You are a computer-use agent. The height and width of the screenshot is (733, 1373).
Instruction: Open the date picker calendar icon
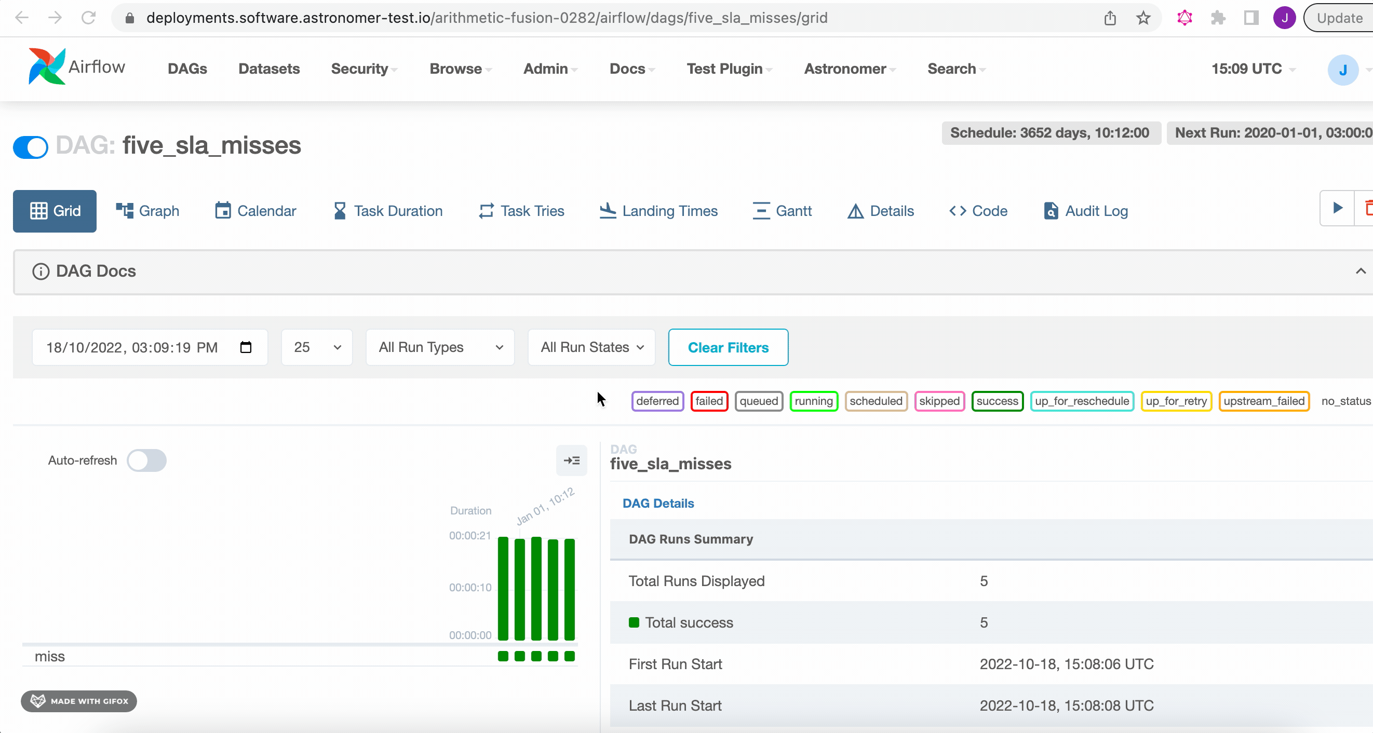246,347
